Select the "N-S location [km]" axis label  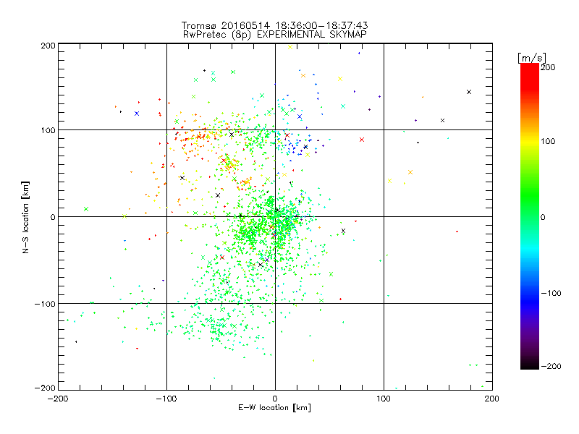point(25,217)
